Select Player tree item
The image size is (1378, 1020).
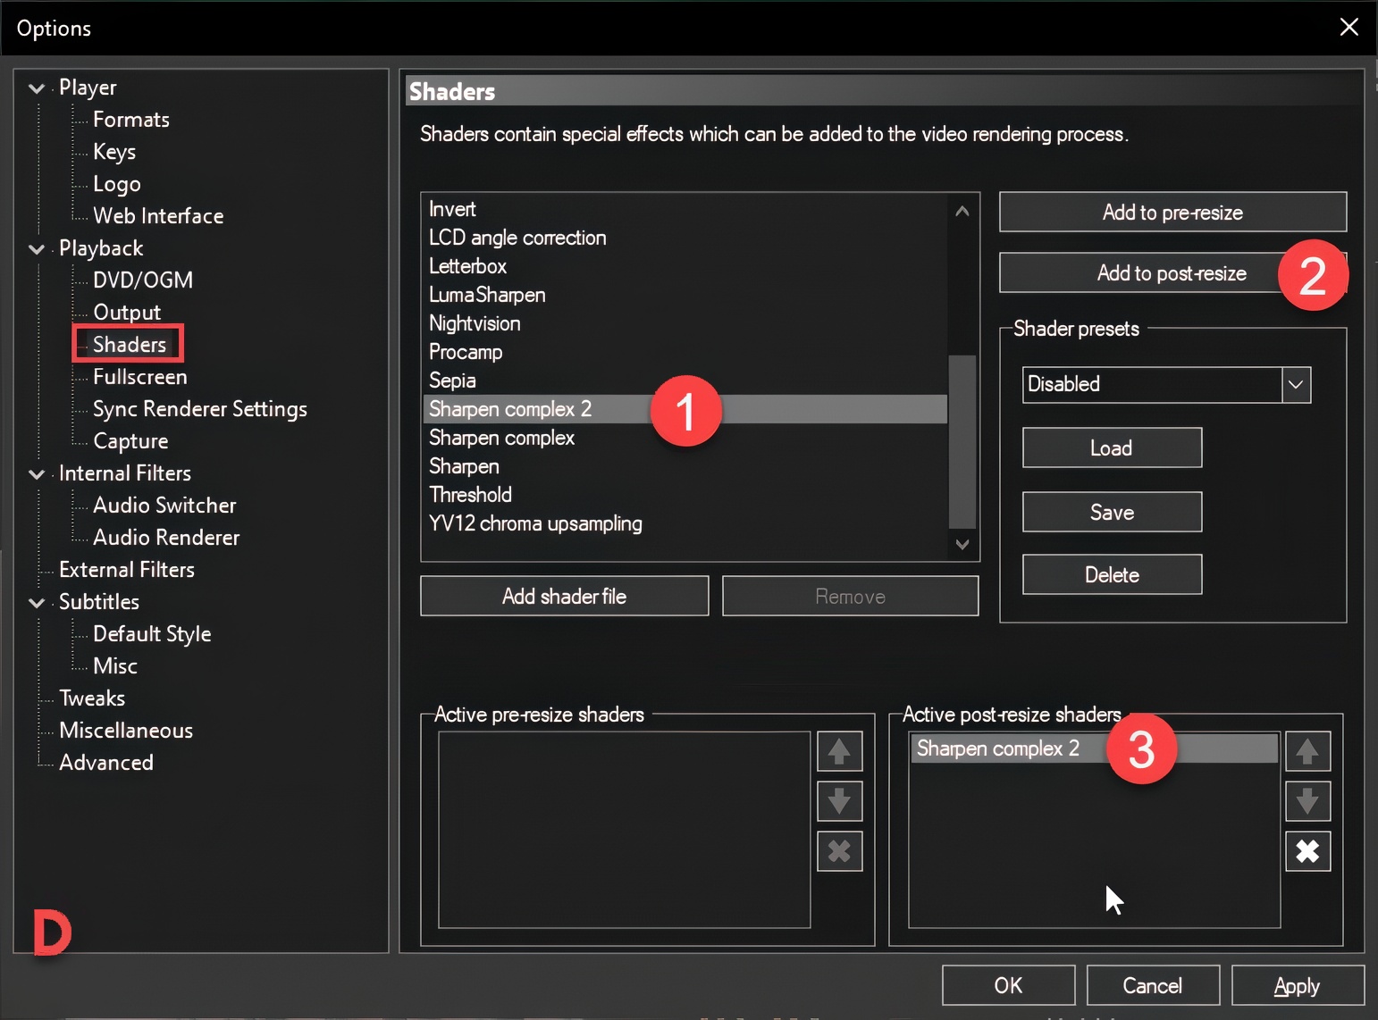(x=88, y=88)
